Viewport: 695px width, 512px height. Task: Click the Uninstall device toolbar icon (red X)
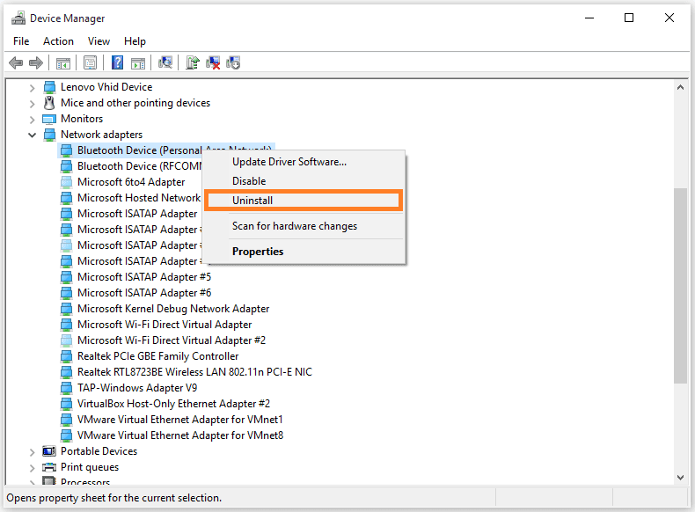point(213,63)
